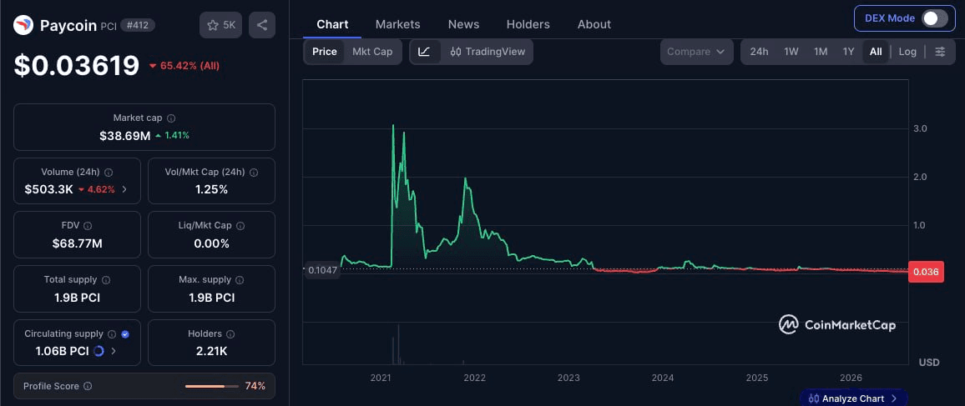965x406 pixels.
Task: Click the Liq/Mkt Cap info icon
Action: coord(240,226)
